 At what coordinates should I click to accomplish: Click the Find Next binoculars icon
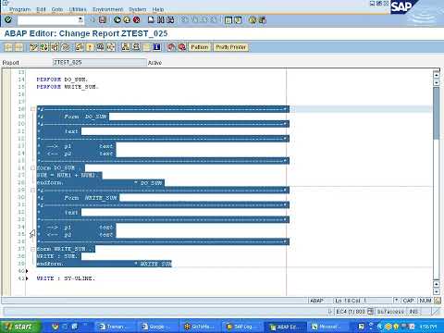pyautogui.click(x=170, y=20)
